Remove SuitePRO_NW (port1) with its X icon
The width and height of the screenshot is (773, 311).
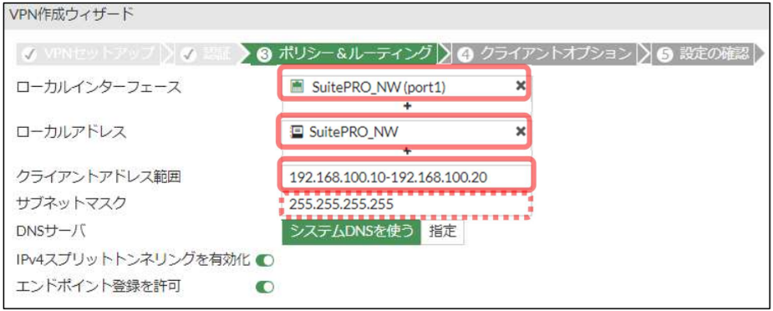(520, 86)
